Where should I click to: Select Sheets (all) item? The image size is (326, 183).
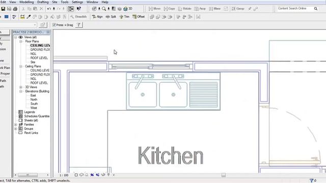31,120
